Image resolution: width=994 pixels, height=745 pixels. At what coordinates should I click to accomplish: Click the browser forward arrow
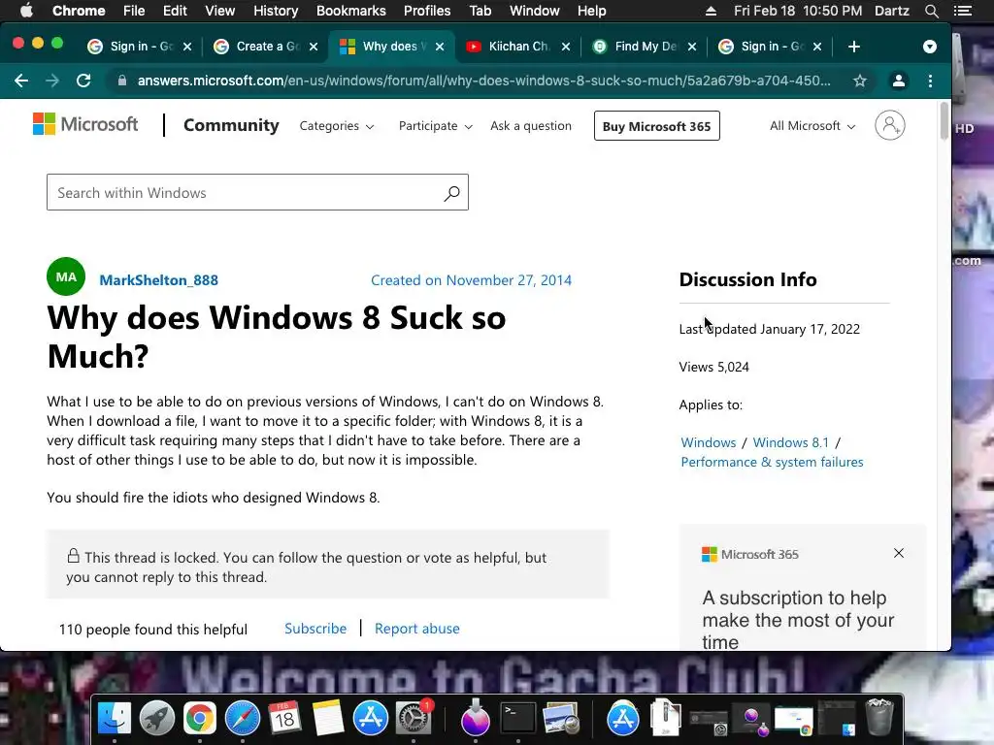pos(52,81)
